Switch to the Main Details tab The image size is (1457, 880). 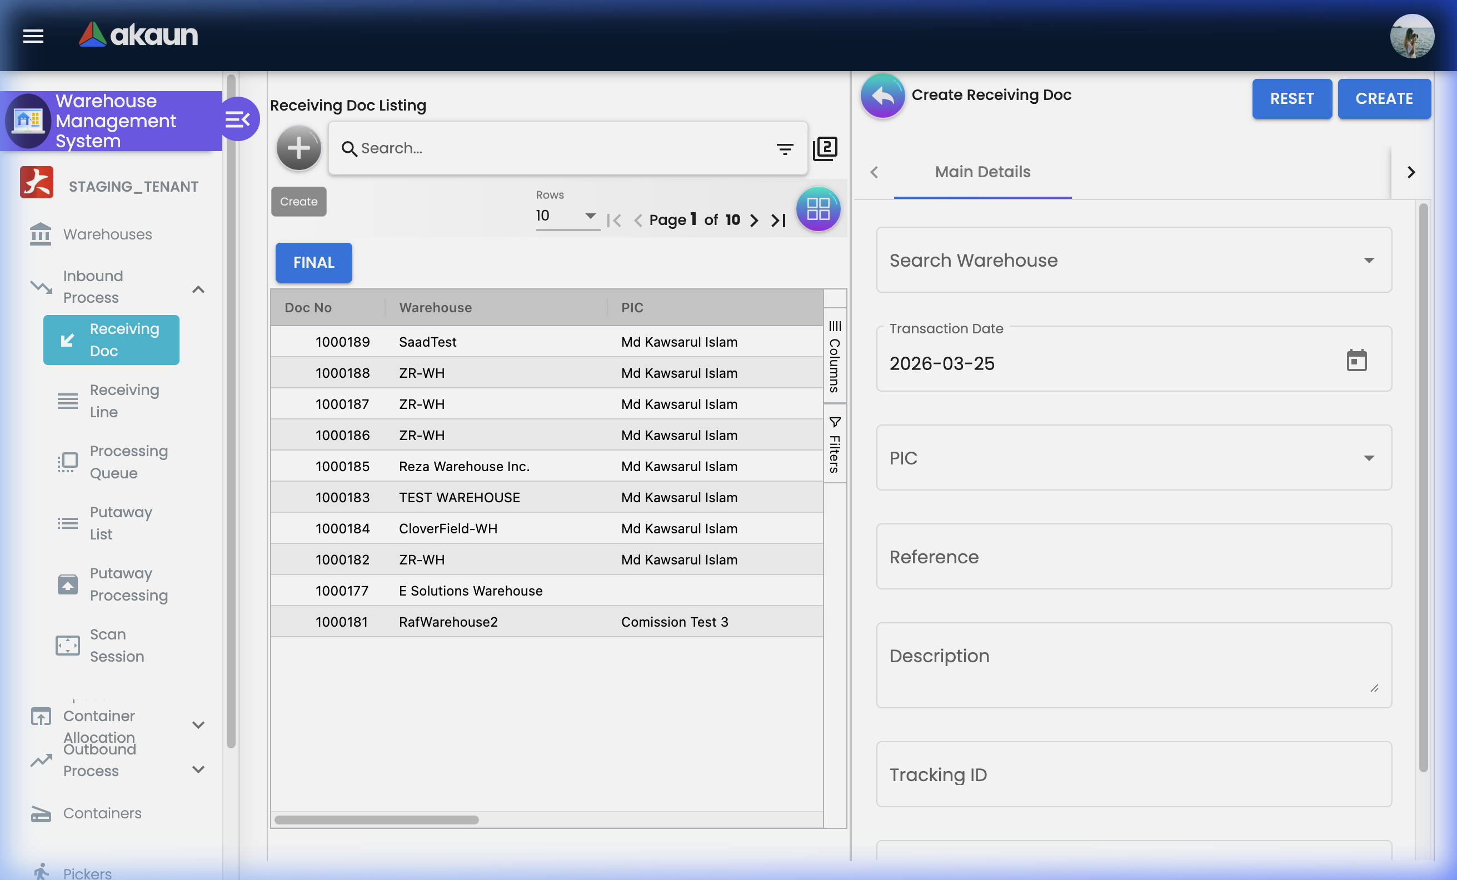coord(982,172)
